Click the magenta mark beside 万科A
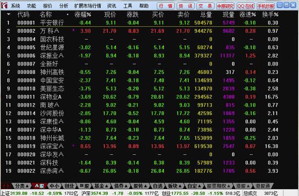The height and width of the screenshot is (196, 299). pyautogui.click(x=74, y=30)
